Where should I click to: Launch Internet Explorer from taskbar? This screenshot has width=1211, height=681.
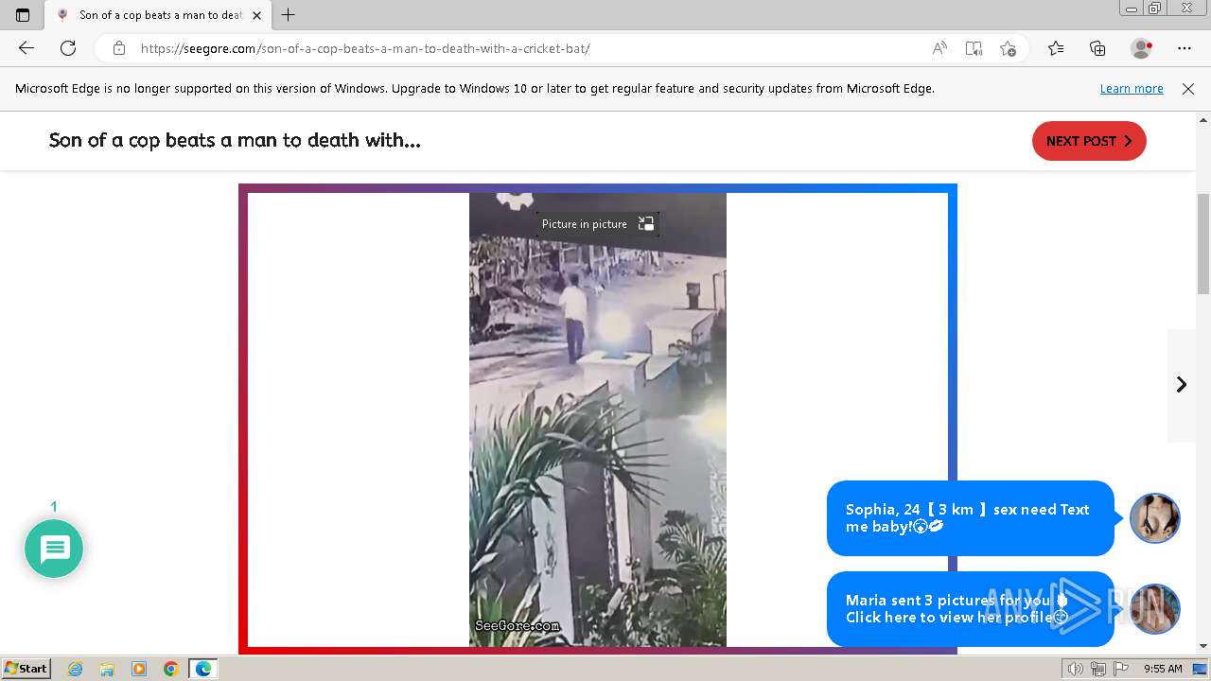[x=75, y=669]
